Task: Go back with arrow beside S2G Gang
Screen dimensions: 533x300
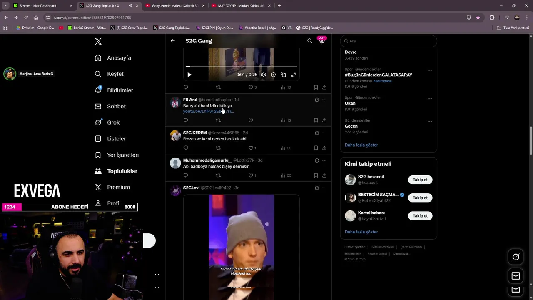Action: [173, 41]
